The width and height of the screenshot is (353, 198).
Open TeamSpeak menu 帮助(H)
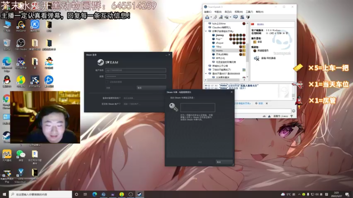[x=259, y=12]
